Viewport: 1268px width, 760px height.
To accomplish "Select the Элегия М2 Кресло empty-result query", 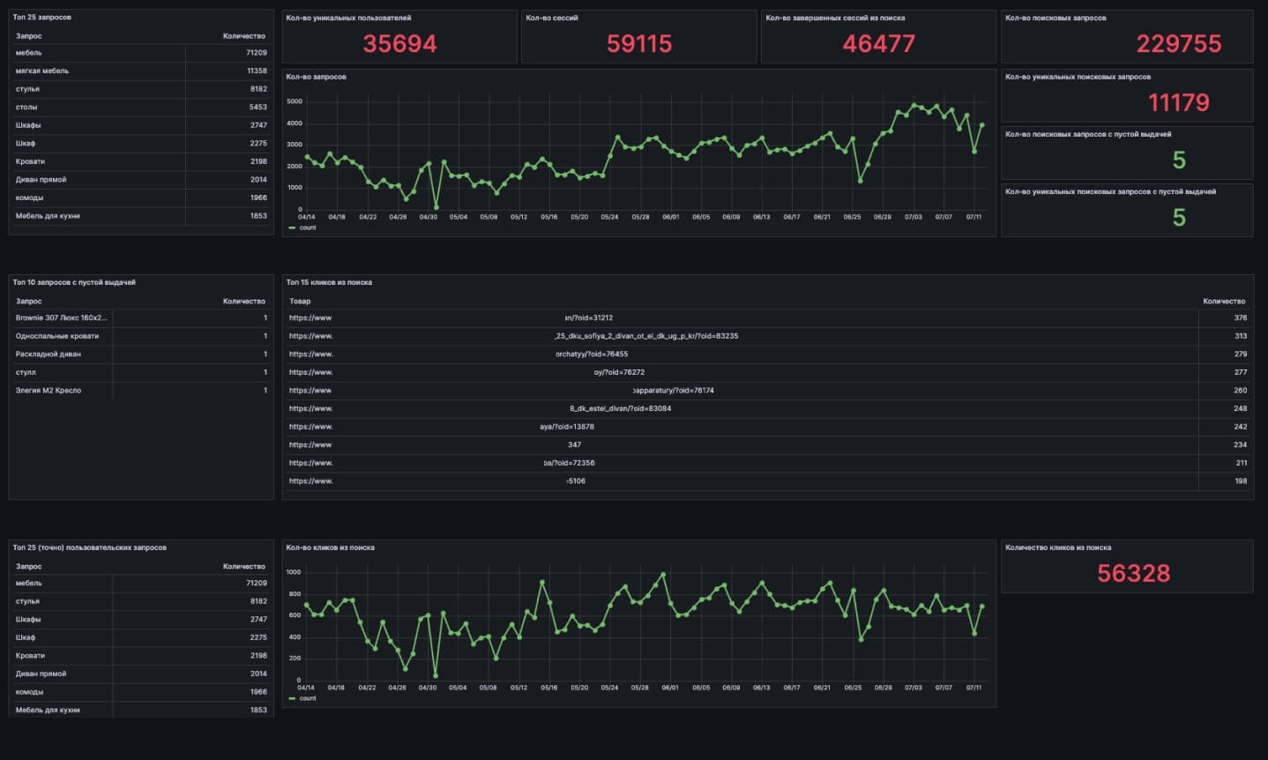I will point(48,391).
